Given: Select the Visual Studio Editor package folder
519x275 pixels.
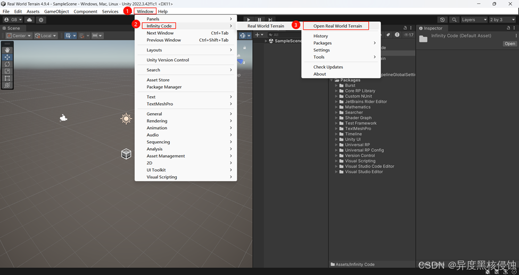Looking at the screenshot, I should (x=364, y=171).
